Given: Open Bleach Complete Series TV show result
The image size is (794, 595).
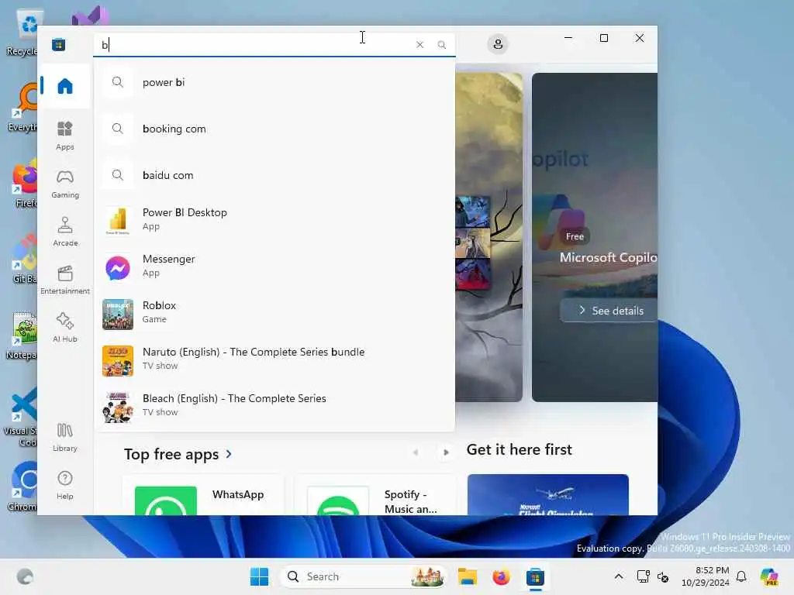Looking at the screenshot, I should pyautogui.click(x=274, y=406).
